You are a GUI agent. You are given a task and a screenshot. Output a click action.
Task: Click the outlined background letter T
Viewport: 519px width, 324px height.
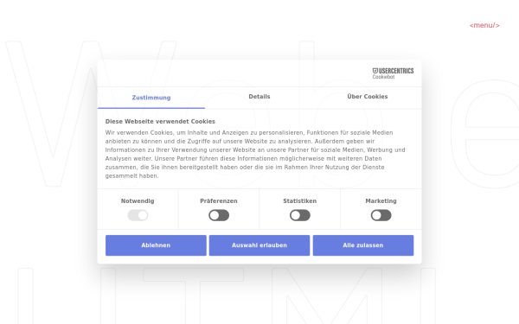[x=193, y=295]
